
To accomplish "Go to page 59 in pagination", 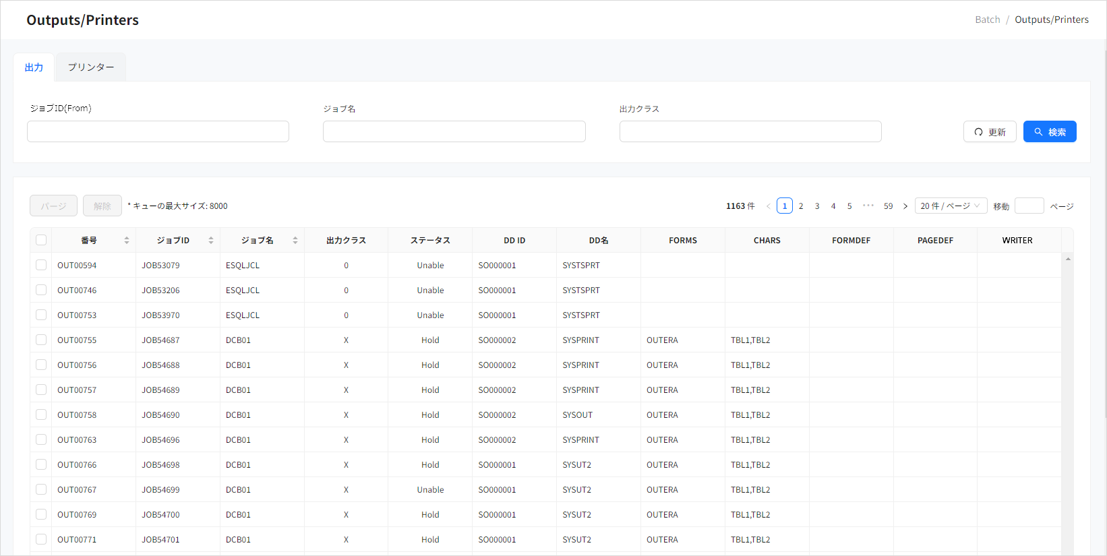I will click(x=888, y=206).
